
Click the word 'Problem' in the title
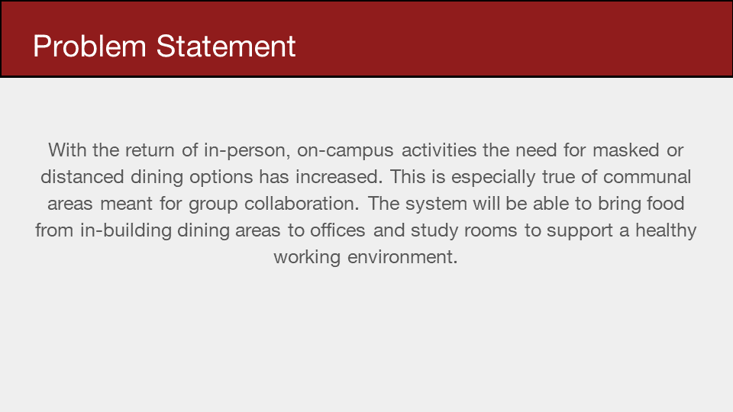pyautogui.click(x=90, y=47)
